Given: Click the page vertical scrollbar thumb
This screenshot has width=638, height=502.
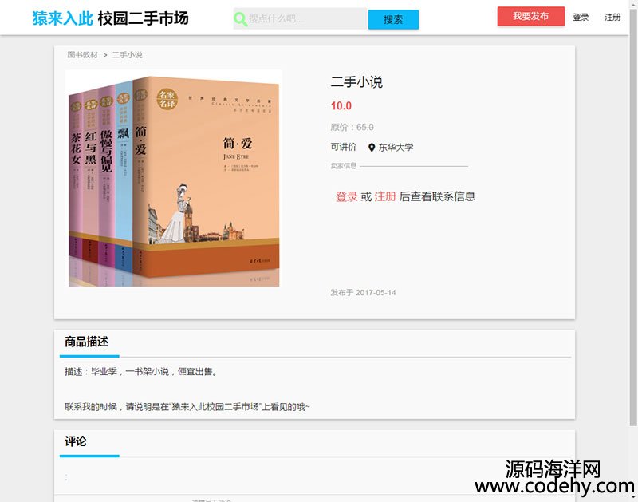Looking at the screenshot, I should tap(633, 215).
